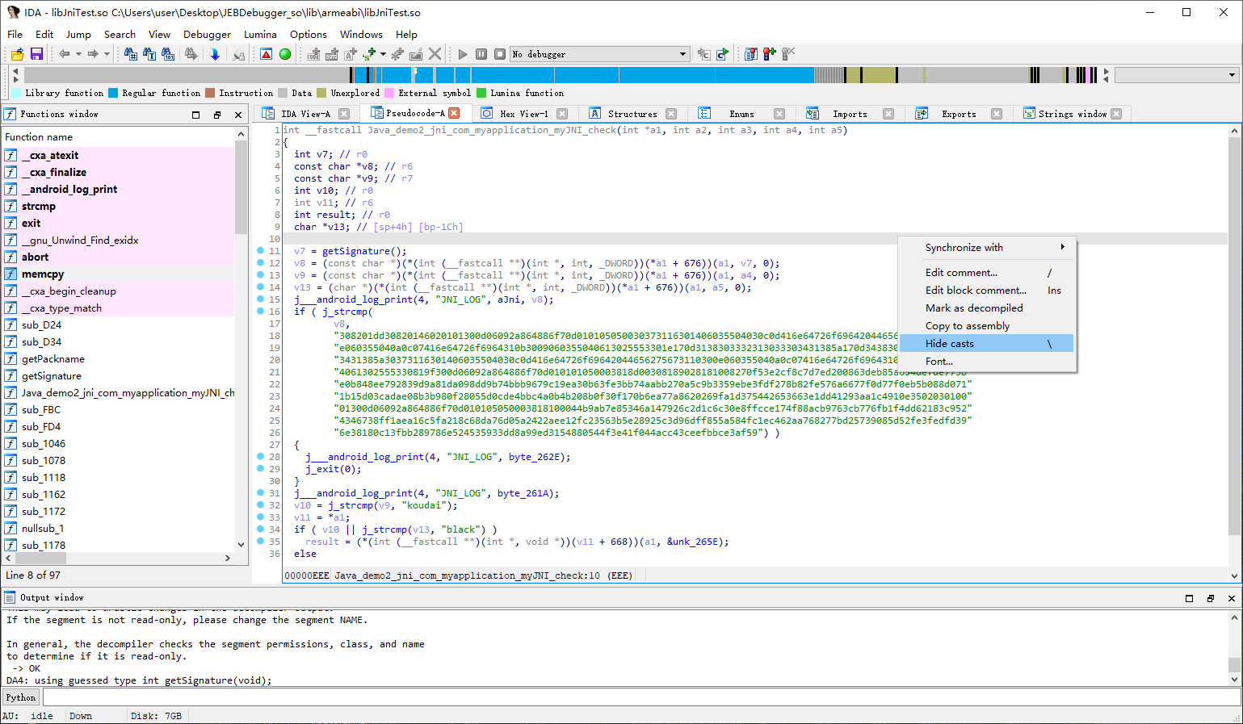Close the Enums tab
1243x724 pixels.
779,114
